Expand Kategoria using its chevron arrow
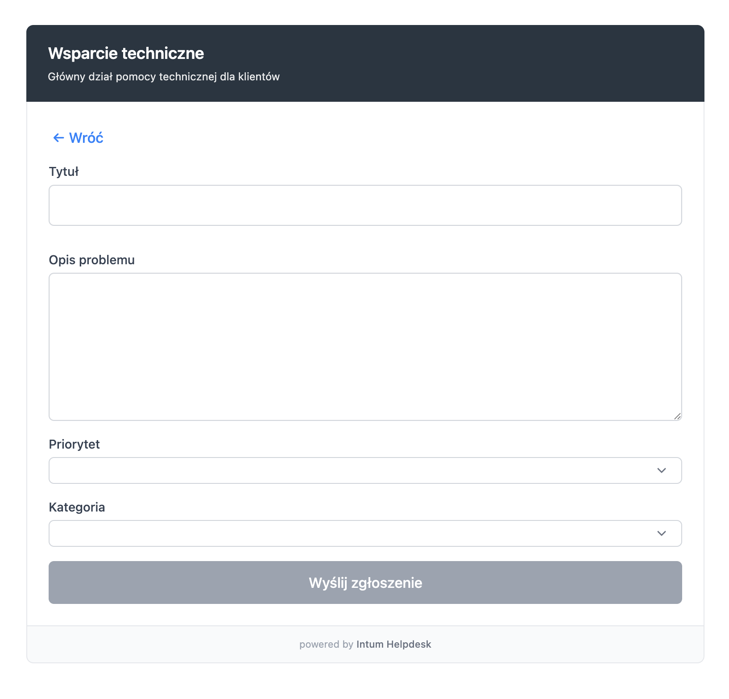729x699 pixels. tap(662, 533)
